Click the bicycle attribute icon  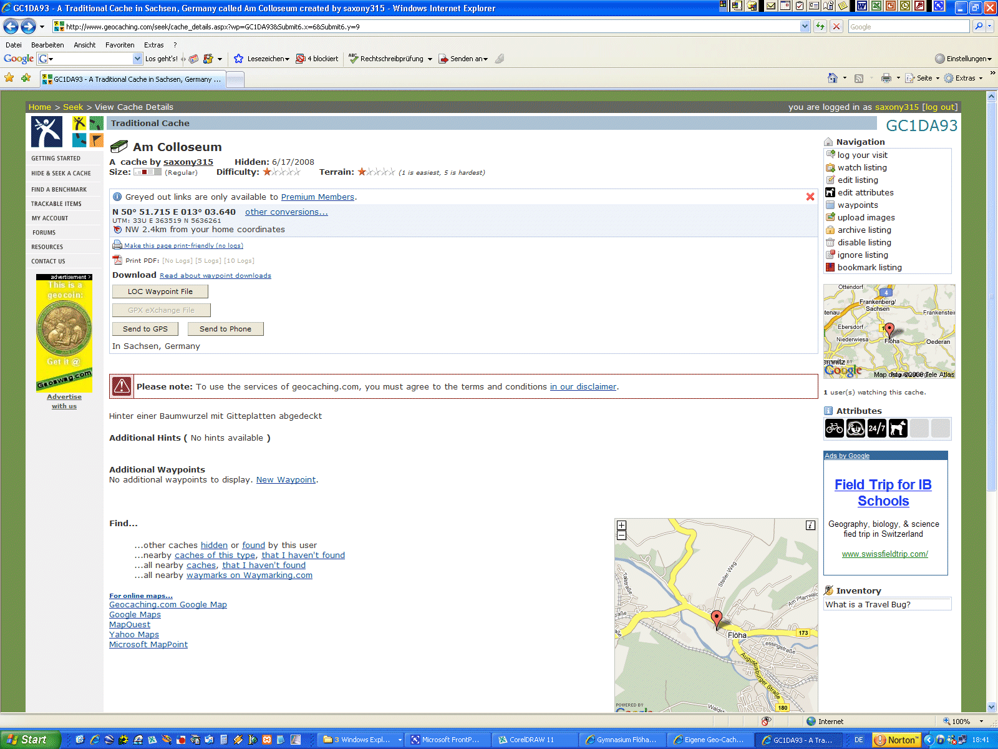[x=835, y=428]
